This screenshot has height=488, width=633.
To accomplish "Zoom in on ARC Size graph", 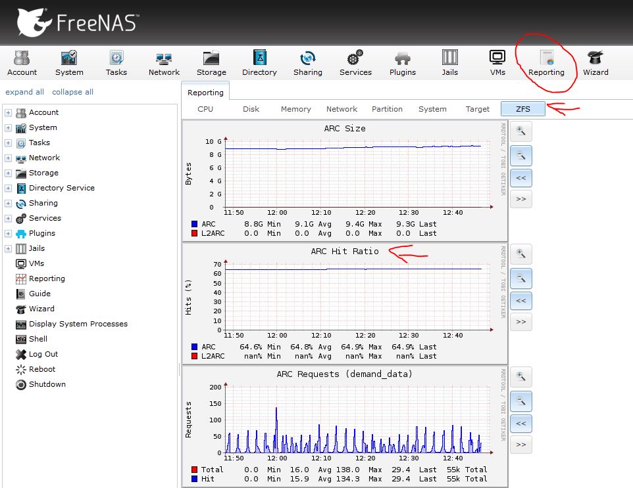I will (520, 131).
